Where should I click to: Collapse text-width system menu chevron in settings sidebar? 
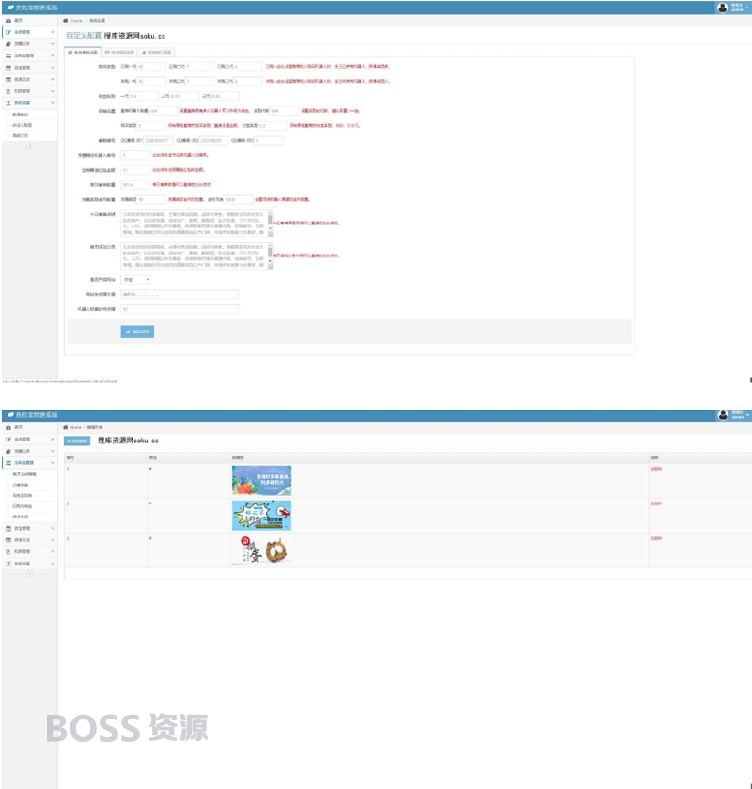click(52, 102)
